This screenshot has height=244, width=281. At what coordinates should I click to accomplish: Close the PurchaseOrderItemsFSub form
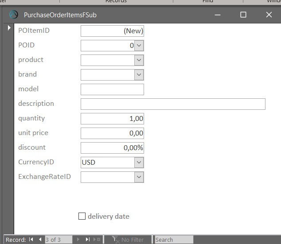(x=269, y=15)
